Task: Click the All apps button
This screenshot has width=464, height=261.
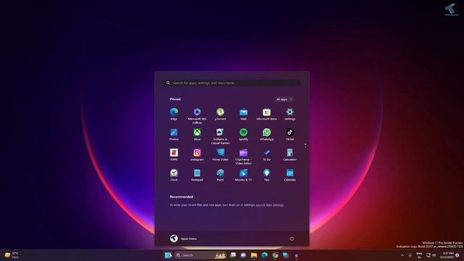Action: tap(284, 99)
